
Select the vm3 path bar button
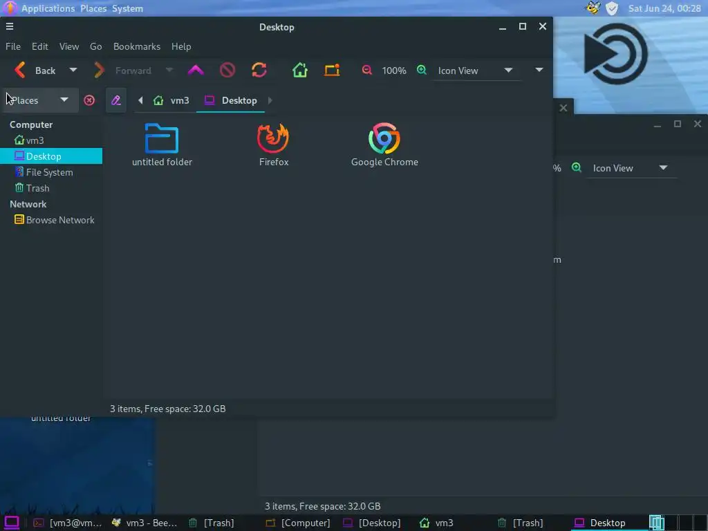click(x=171, y=100)
